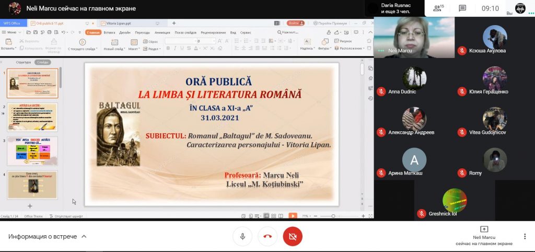The height and width of the screenshot is (252, 535).
Task: Click the red hang-up phone button
Action: click(x=267, y=236)
